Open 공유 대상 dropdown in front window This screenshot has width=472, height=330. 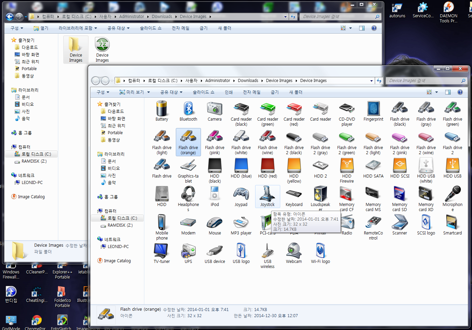(x=171, y=92)
